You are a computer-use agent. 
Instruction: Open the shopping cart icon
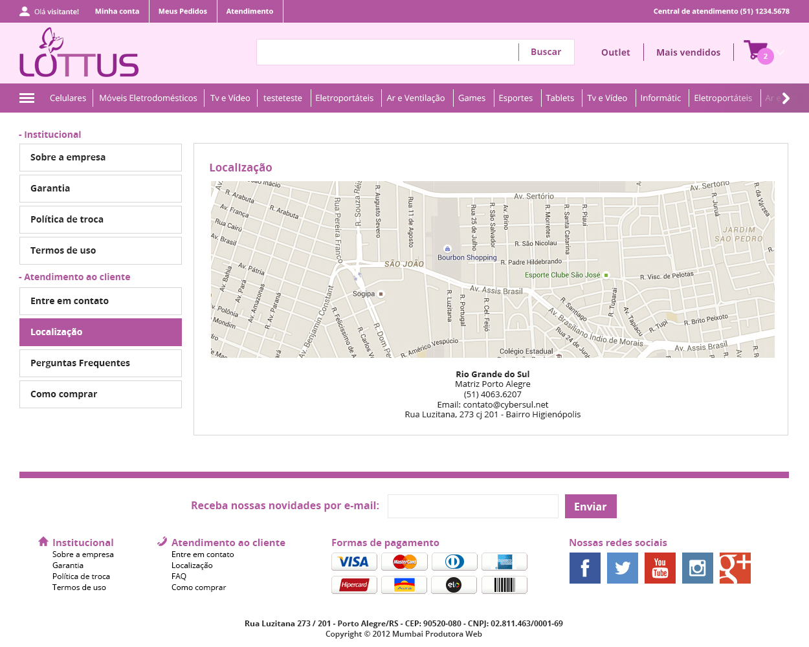point(755,50)
